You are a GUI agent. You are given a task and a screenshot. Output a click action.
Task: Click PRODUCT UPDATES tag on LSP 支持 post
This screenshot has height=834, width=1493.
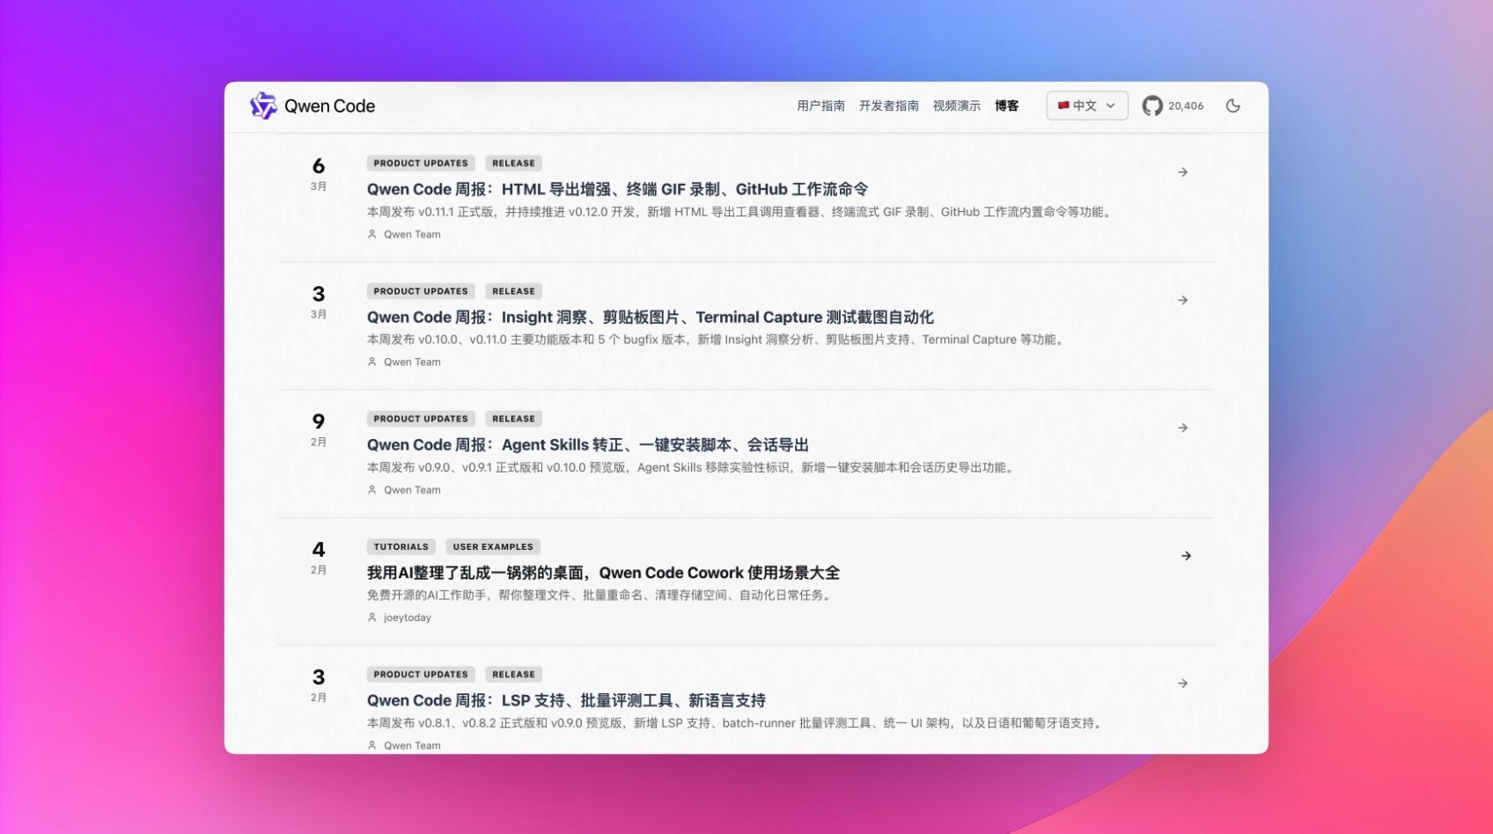(x=421, y=674)
